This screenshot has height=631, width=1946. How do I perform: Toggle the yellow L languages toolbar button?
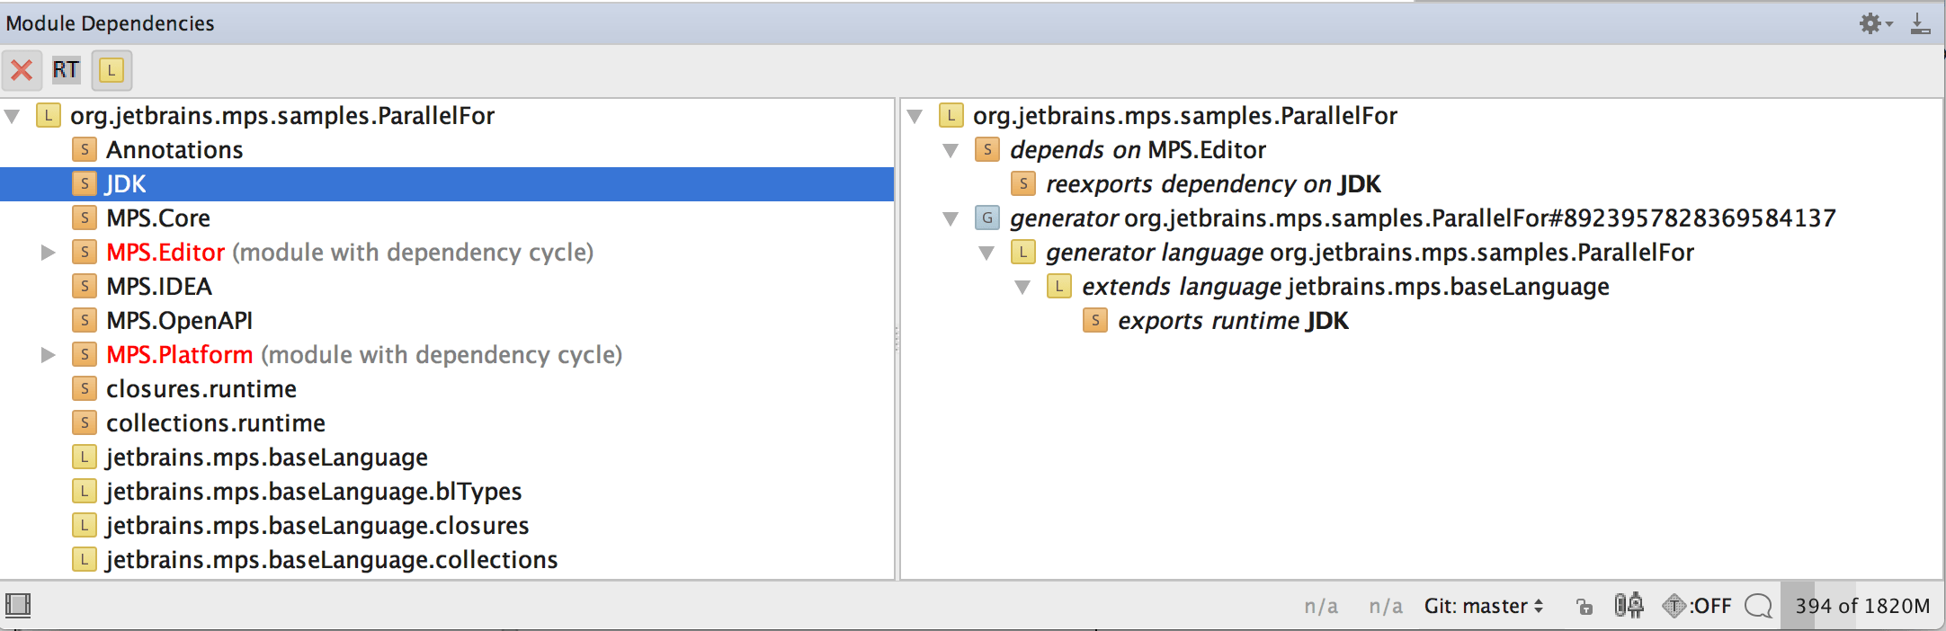point(112,70)
